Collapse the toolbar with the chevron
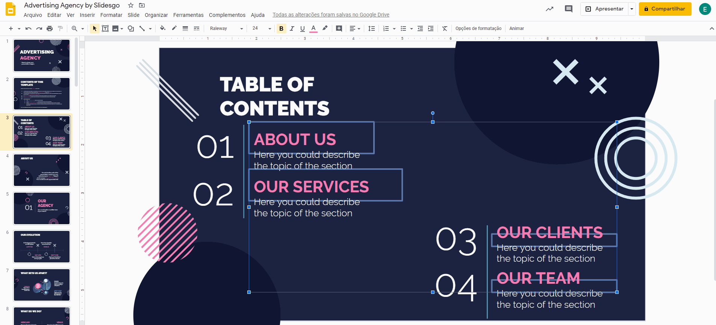This screenshot has height=325, width=716. tap(711, 28)
